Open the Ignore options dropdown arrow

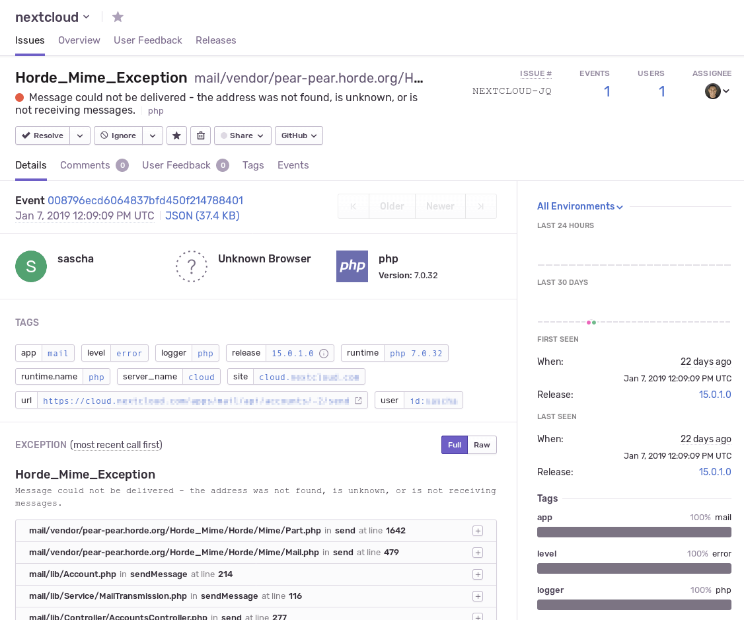coord(153,136)
